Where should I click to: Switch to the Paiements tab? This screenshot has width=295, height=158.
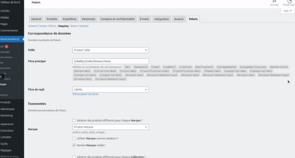(88, 19)
